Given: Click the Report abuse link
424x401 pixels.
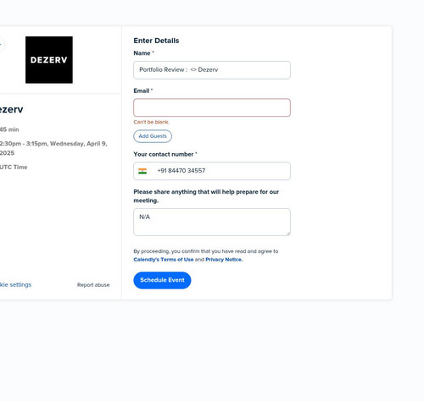Looking at the screenshot, I should click(x=93, y=285).
